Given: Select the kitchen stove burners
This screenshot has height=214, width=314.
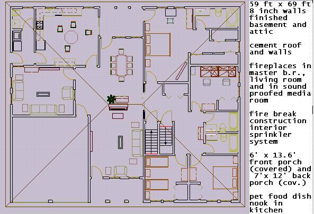Looking at the screenshot, I should pos(40,25).
